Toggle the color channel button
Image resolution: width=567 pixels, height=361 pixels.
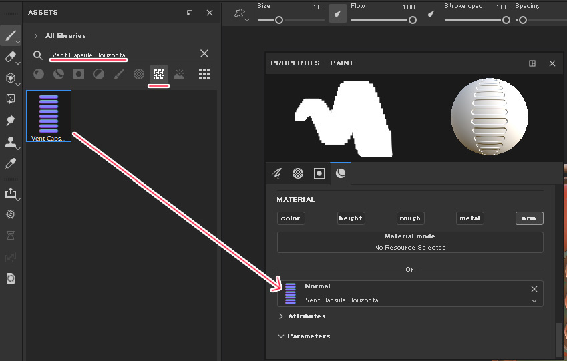(x=291, y=218)
